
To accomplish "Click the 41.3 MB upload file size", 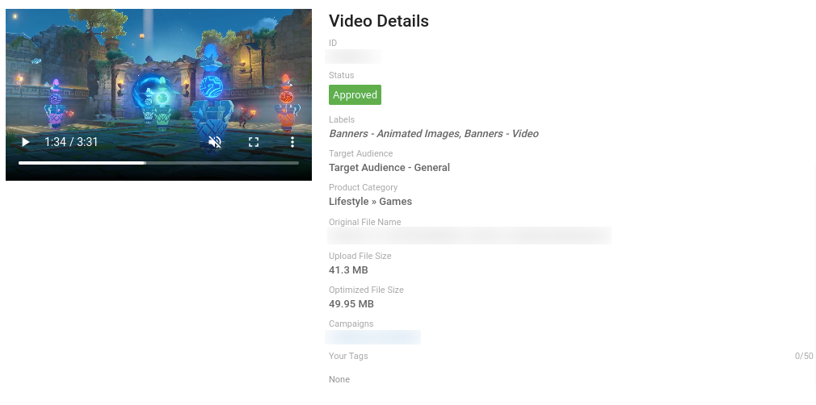I will 348,270.
